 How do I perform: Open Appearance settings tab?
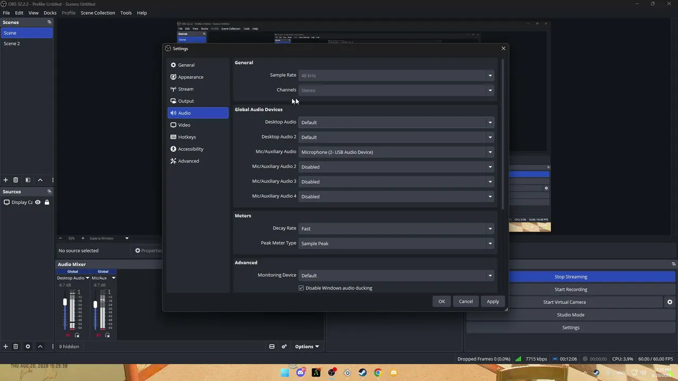198,77
